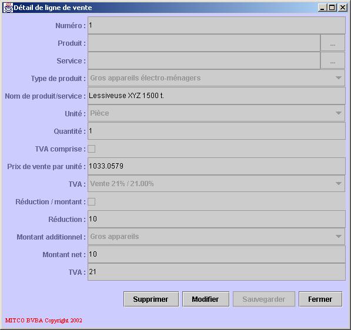Click the Fermer button

[x=320, y=299]
